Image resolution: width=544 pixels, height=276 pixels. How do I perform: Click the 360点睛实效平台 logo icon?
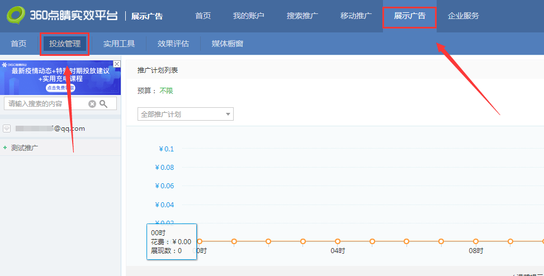tap(16, 15)
